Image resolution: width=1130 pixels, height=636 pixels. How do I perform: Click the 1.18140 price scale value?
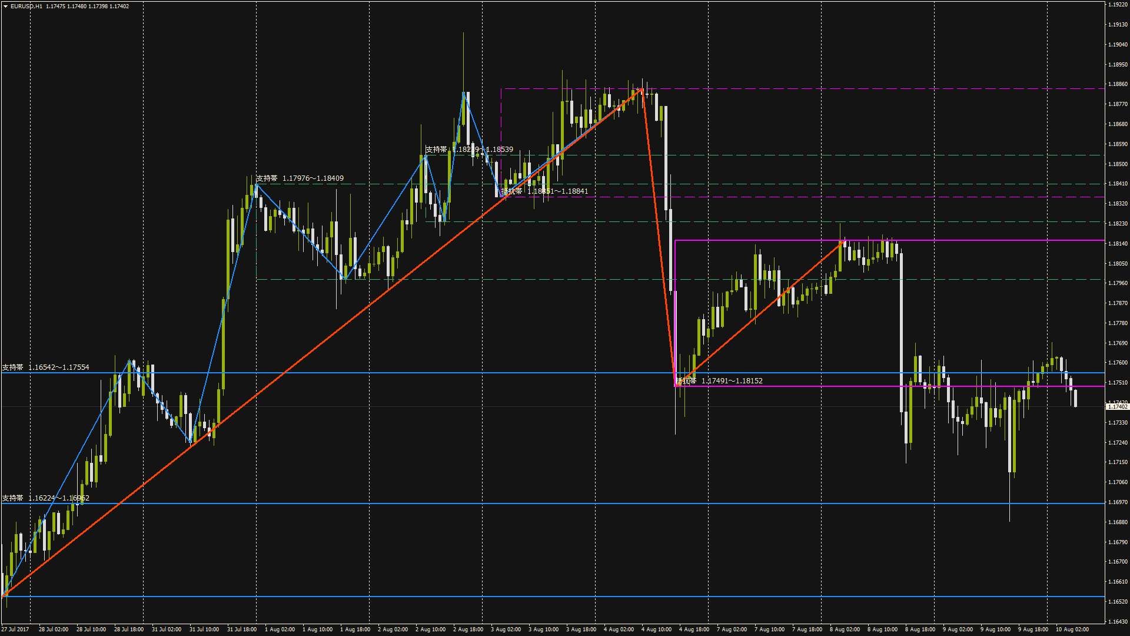click(x=1118, y=244)
